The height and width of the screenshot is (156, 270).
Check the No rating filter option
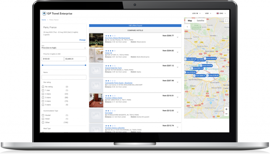43,86
